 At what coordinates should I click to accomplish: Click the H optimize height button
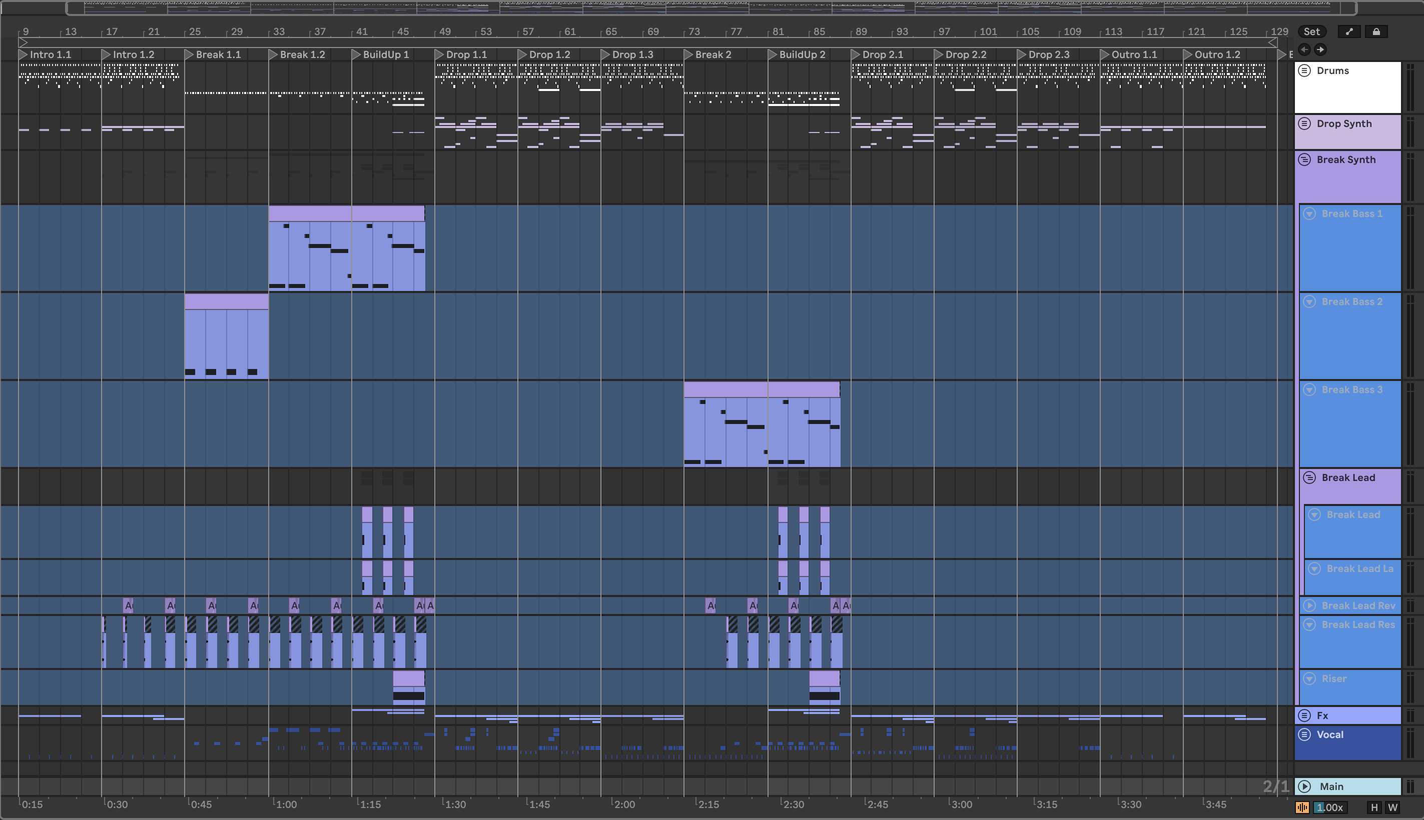(1374, 807)
